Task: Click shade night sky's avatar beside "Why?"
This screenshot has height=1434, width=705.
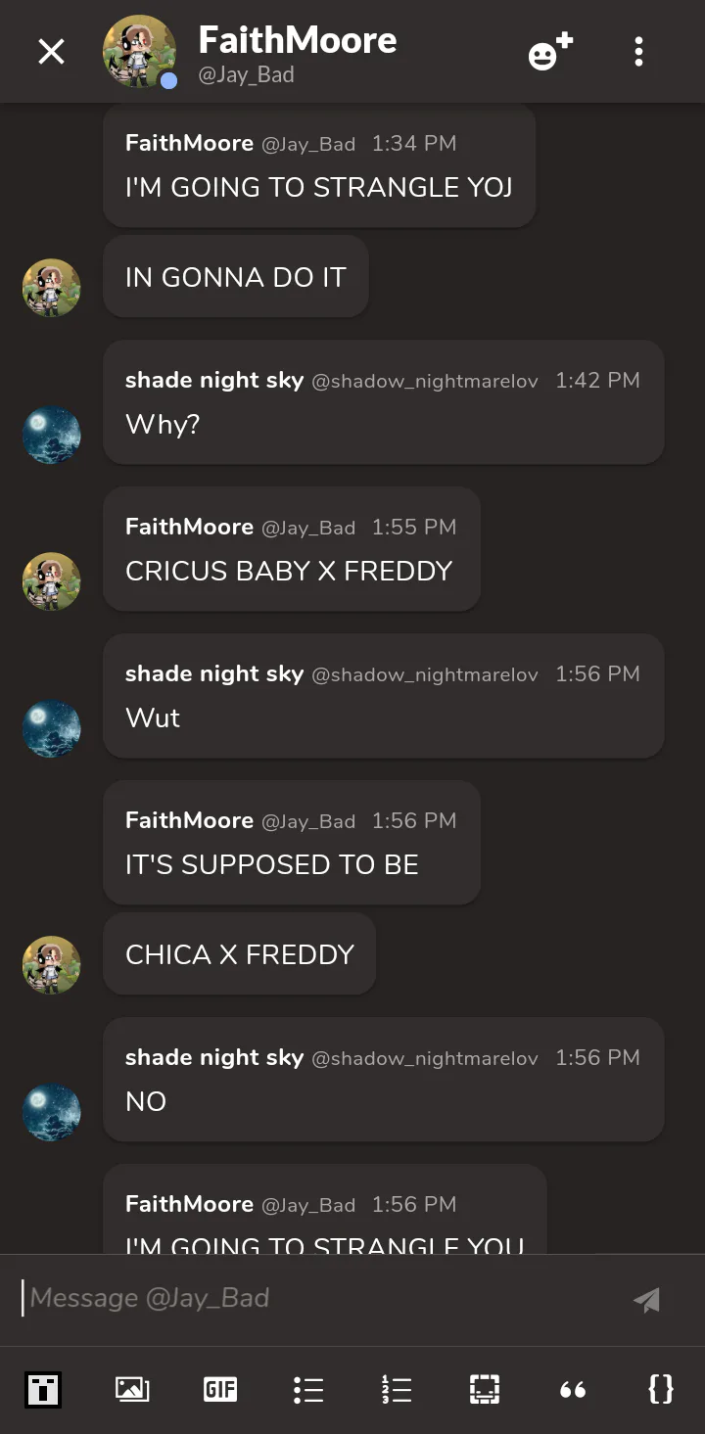Action: (51, 436)
